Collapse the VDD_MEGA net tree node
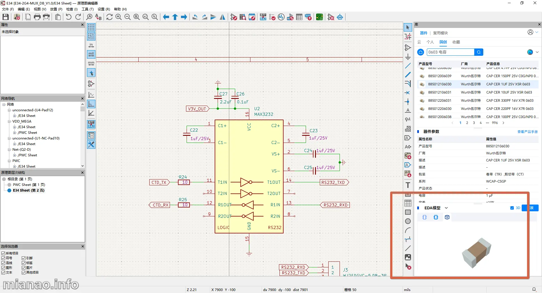This screenshot has height=293, width=542. (x=9, y=121)
